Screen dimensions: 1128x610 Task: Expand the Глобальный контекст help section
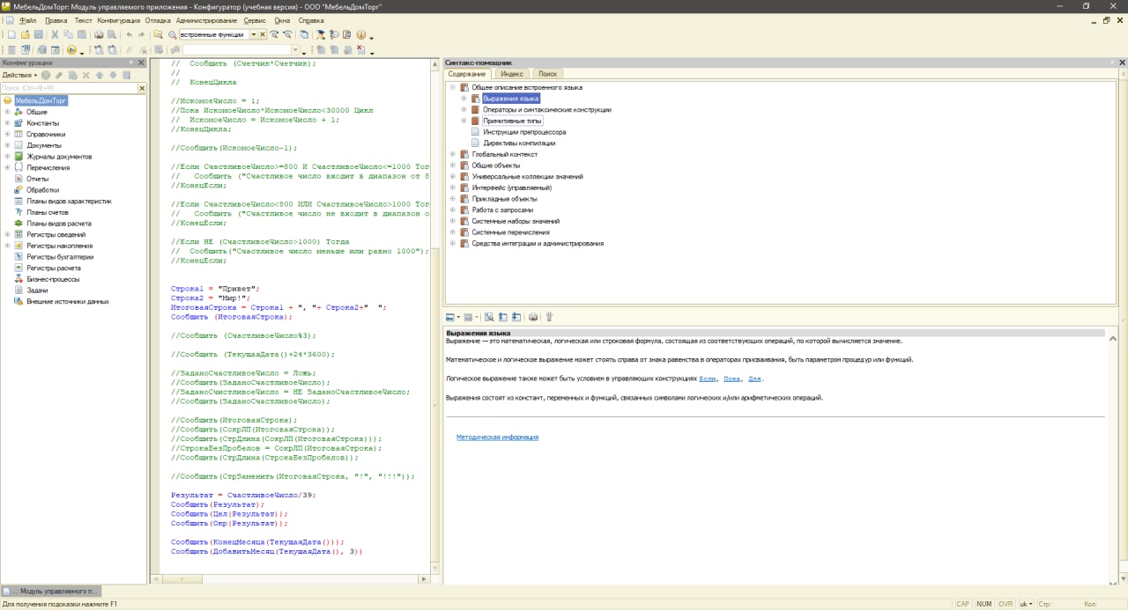[453, 154]
